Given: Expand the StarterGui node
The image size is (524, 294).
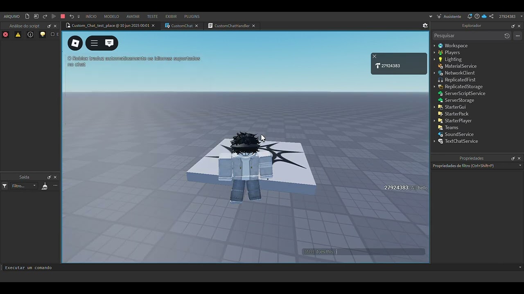Looking at the screenshot, I should 434,107.
